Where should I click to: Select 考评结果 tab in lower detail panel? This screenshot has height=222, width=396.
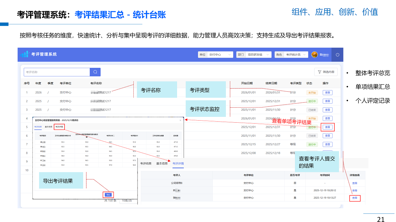pos(146,163)
